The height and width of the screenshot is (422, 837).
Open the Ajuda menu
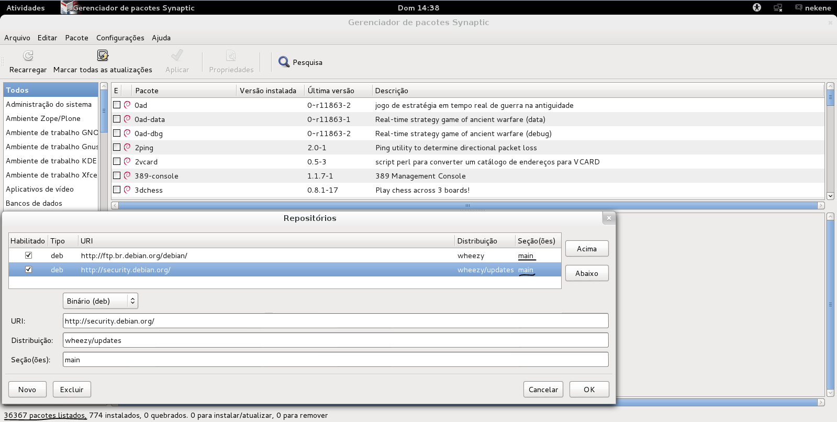tap(161, 38)
